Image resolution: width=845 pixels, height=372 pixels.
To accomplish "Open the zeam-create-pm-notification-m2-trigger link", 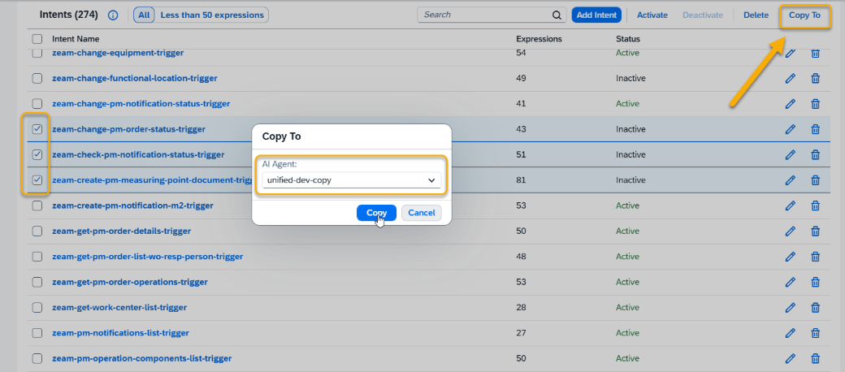I will point(132,205).
